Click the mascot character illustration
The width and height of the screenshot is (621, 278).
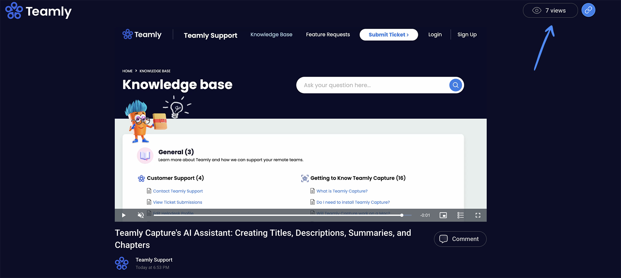[x=146, y=121]
